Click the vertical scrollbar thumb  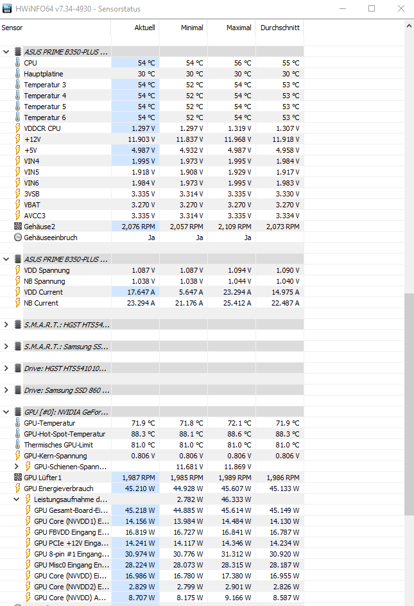coord(409,404)
